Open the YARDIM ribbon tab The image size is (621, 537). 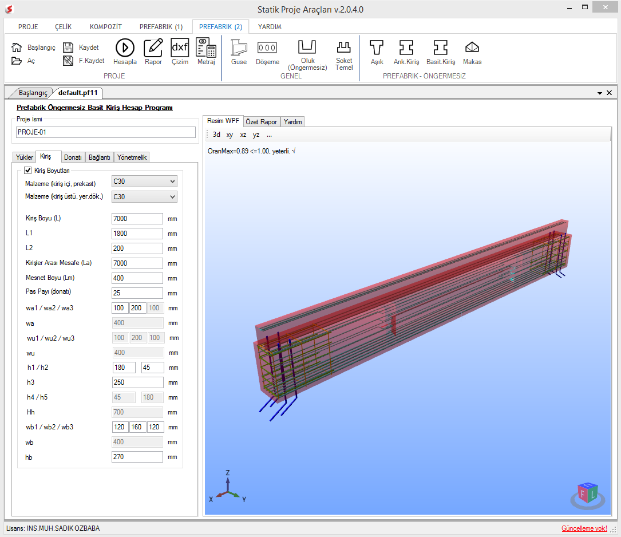coord(270,27)
